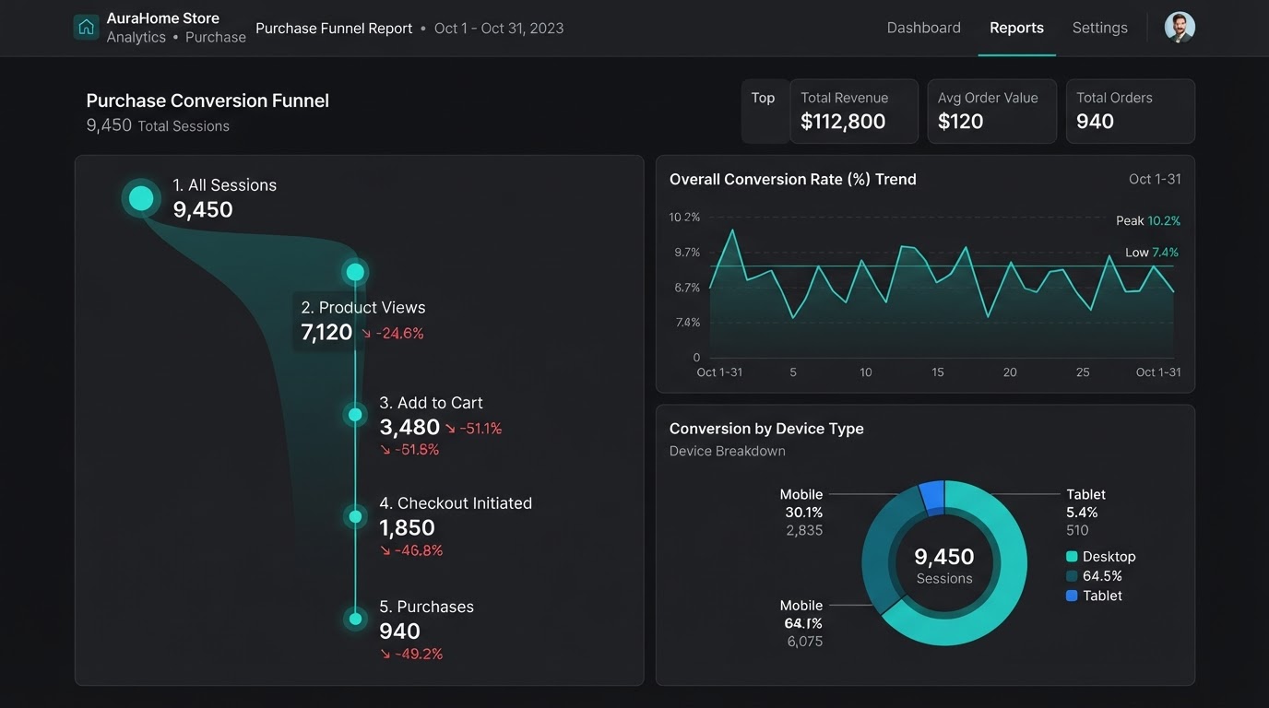Click the Top button beside the metric cards
1269x708 pixels.
[764, 111]
